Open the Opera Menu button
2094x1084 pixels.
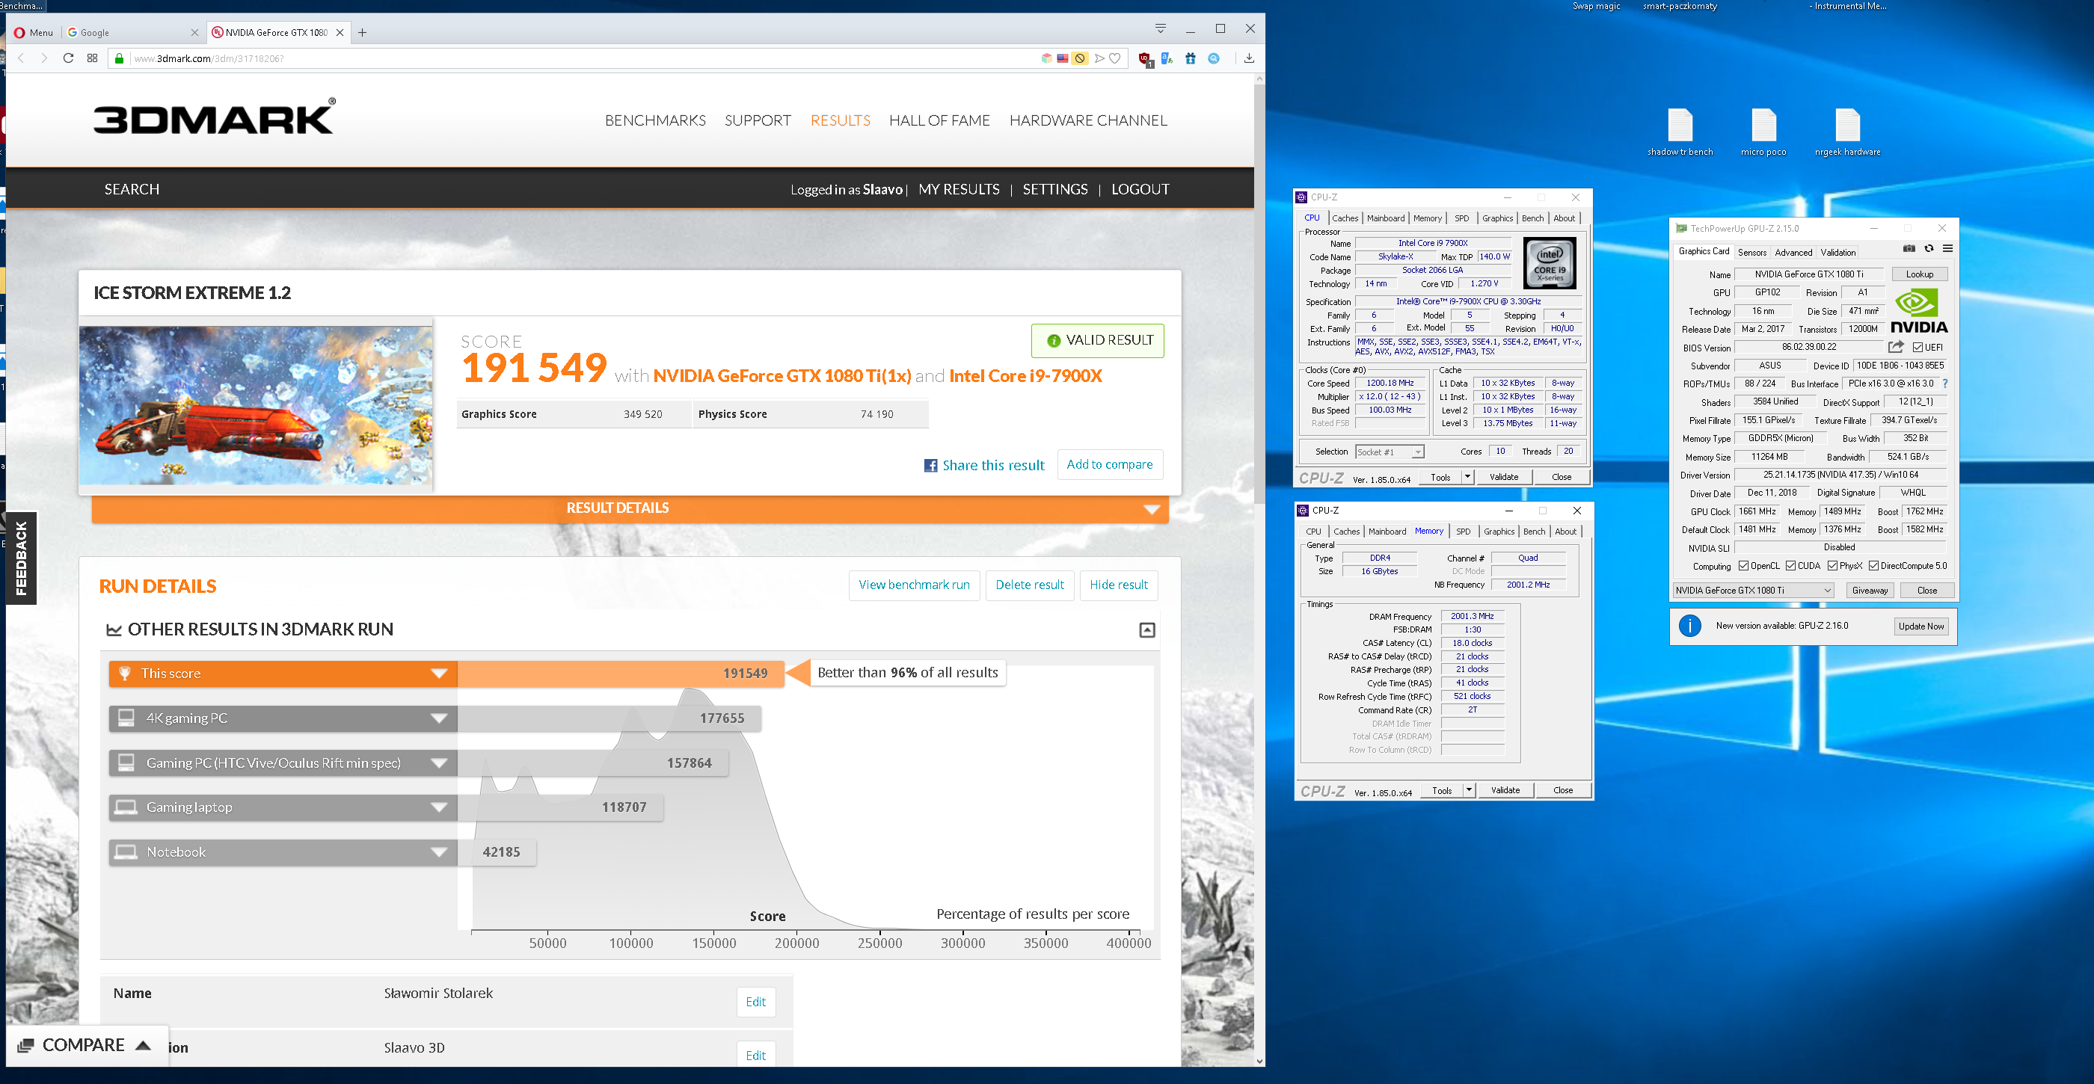tap(34, 32)
